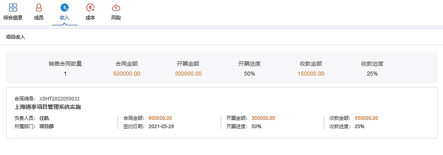The width and height of the screenshot is (443, 155).
Task: Select the 成员 person icon
Action: point(39,8)
